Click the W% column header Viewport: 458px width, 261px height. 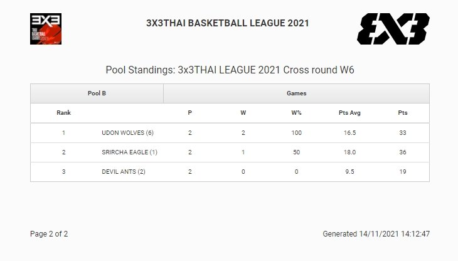(x=296, y=113)
